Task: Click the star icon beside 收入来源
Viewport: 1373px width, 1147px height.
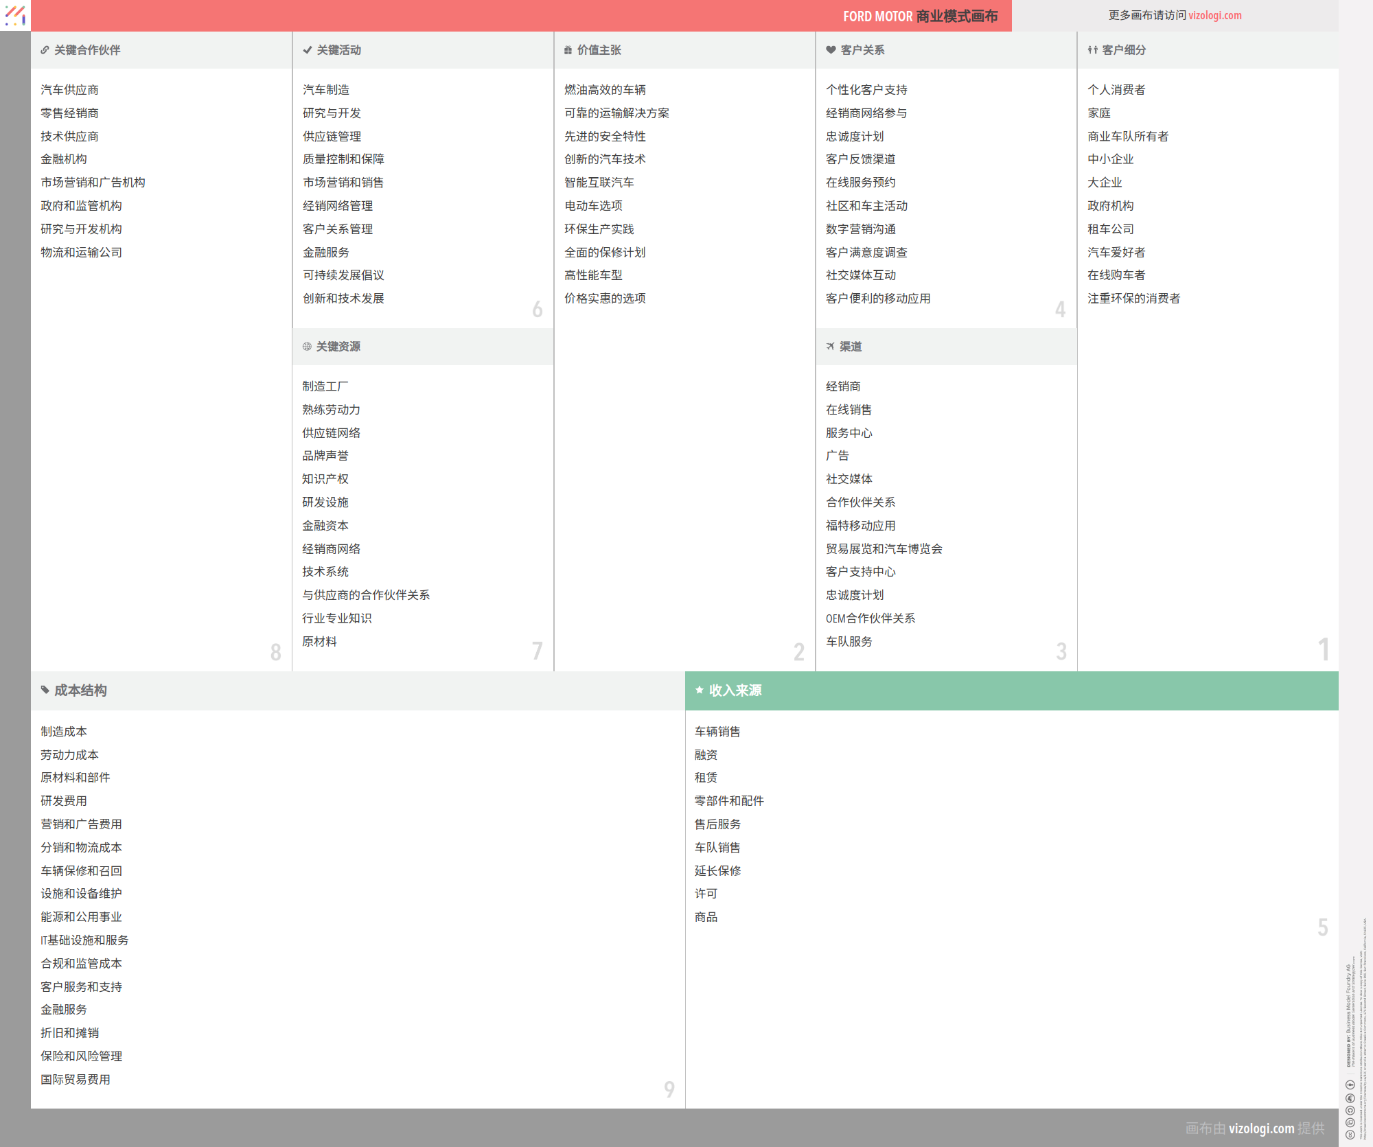Action: [700, 690]
